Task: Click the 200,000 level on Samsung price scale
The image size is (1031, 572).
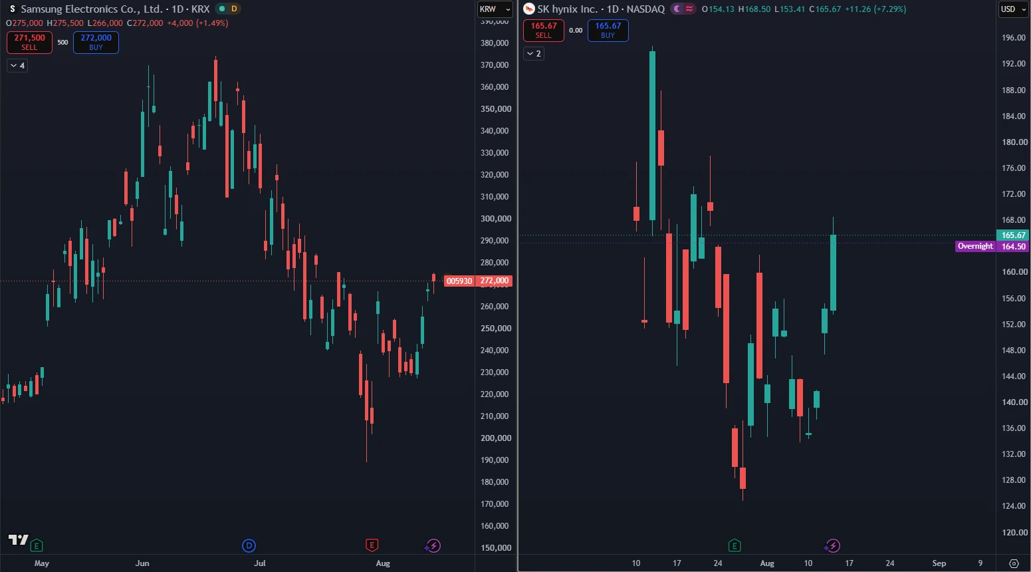Action: [x=496, y=438]
